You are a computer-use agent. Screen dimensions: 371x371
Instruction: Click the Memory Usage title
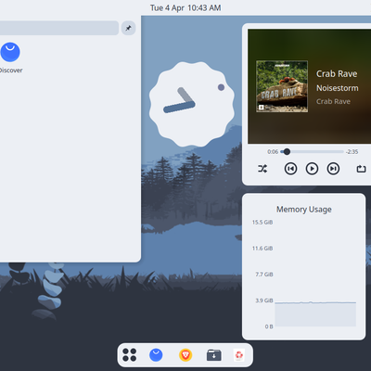tap(304, 210)
